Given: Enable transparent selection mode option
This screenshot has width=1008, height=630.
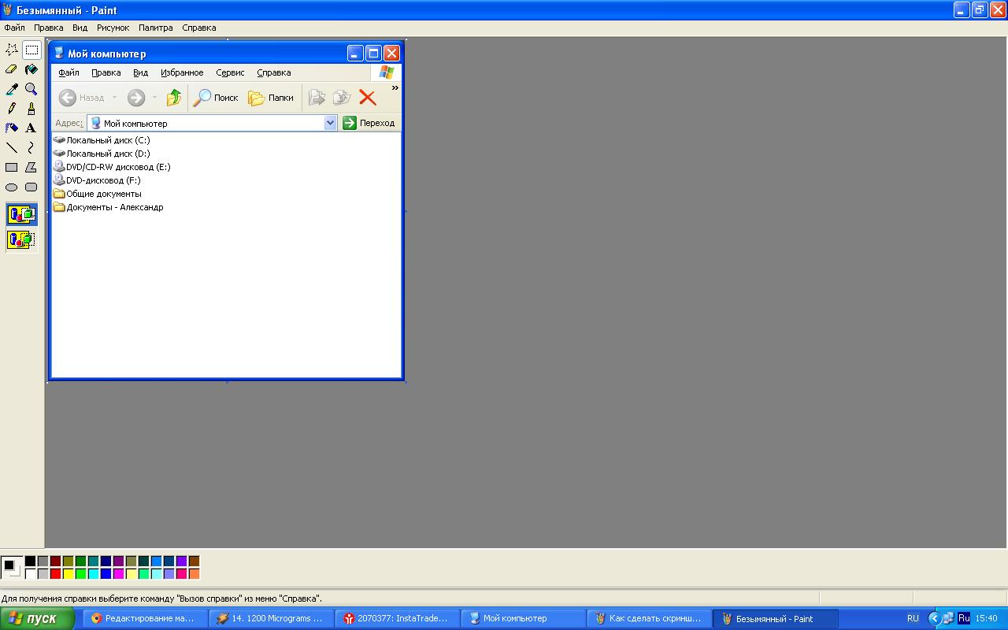Looking at the screenshot, I should coord(22,239).
